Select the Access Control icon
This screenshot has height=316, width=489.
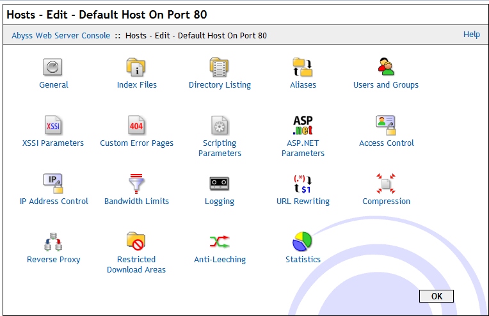pos(386,125)
